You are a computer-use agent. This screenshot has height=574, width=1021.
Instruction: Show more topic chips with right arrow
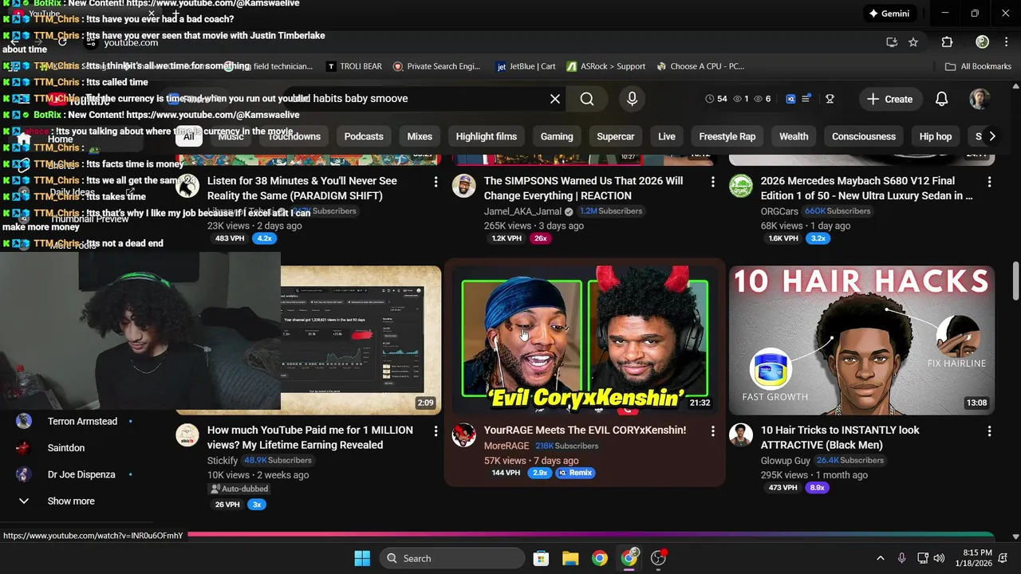click(991, 136)
